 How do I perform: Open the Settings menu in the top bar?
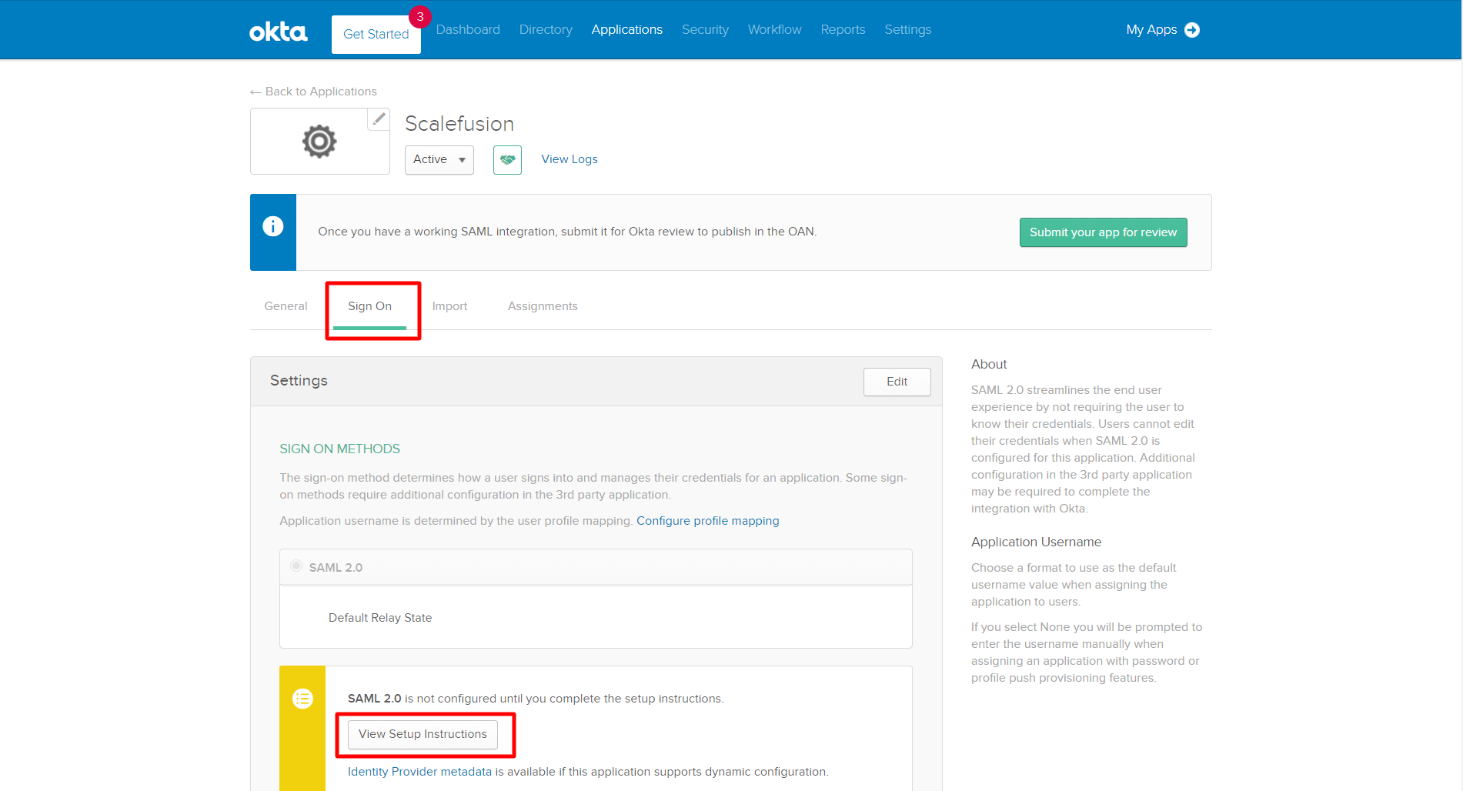point(907,30)
